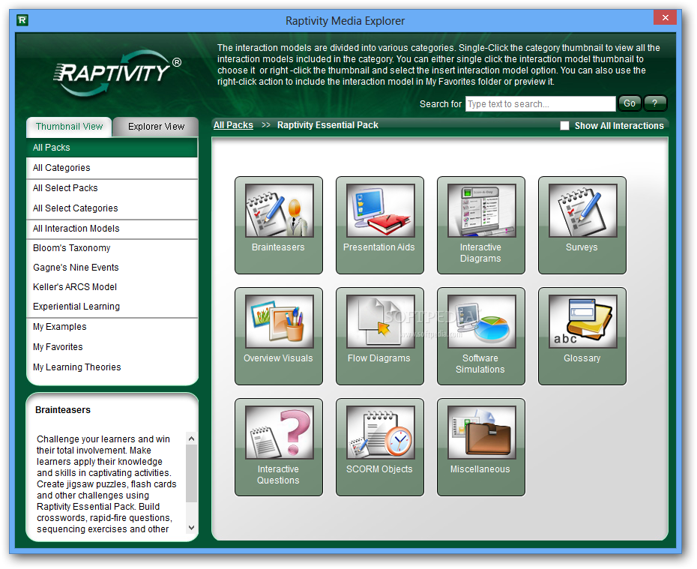The image size is (697, 569).
Task: Open the Surveys category thumbnail
Action: point(582,225)
